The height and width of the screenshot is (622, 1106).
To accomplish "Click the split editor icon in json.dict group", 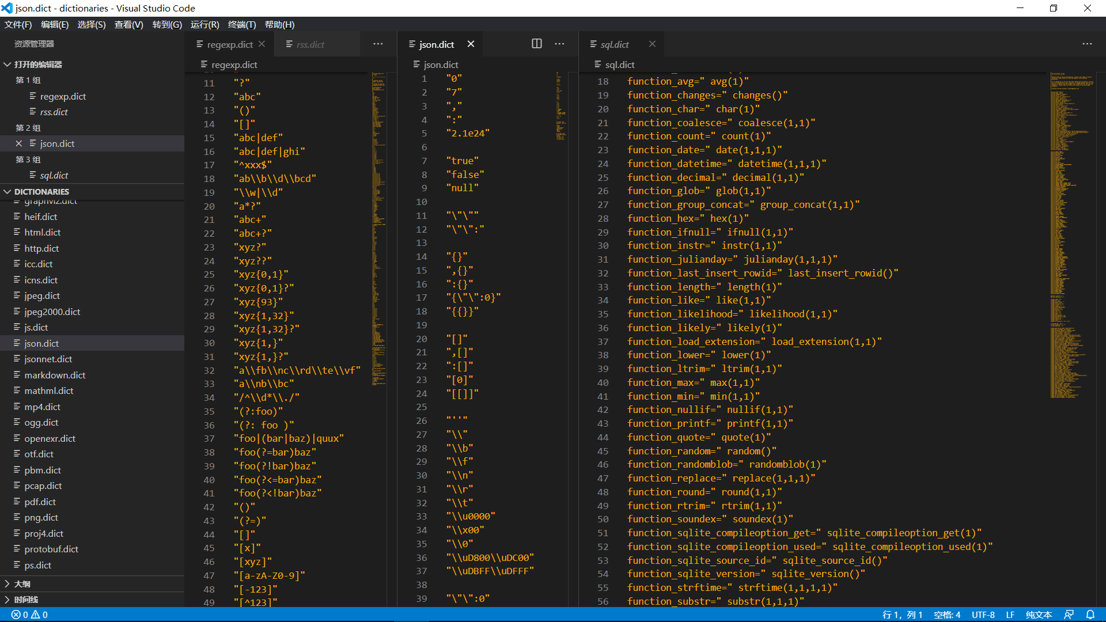I will click(536, 44).
